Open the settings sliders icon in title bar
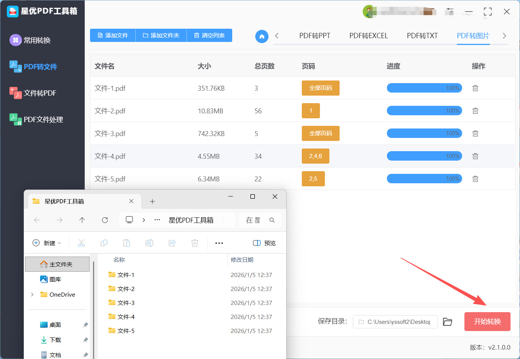The width and height of the screenshot is (520, 359). 449,12
